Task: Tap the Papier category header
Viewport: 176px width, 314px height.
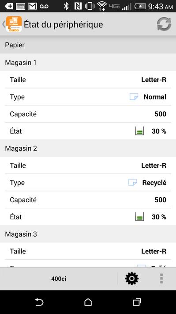Action: (88, 45)
